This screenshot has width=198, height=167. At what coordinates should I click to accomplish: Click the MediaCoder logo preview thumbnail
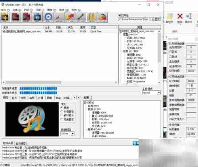coord(32,119)
